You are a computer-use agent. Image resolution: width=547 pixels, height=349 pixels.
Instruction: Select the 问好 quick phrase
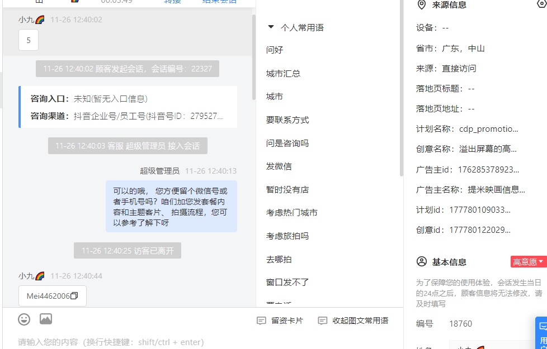point(275,50)
